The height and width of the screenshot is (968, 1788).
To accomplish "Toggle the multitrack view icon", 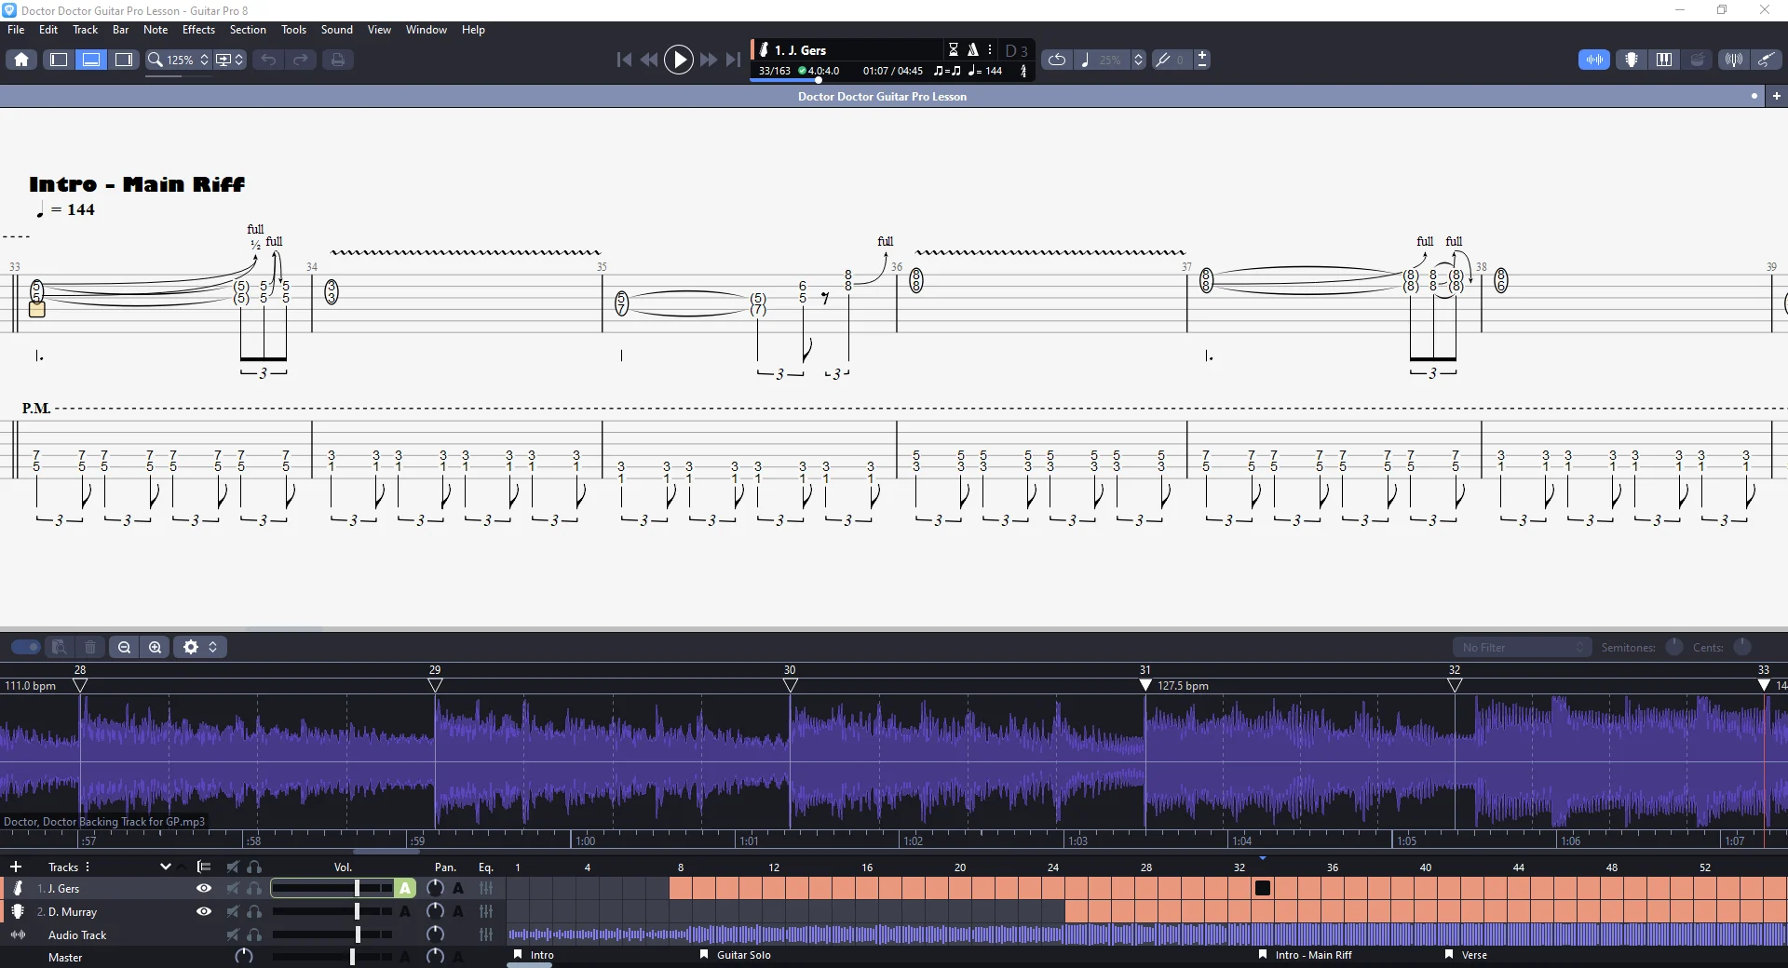I will (x=204, y=867).
